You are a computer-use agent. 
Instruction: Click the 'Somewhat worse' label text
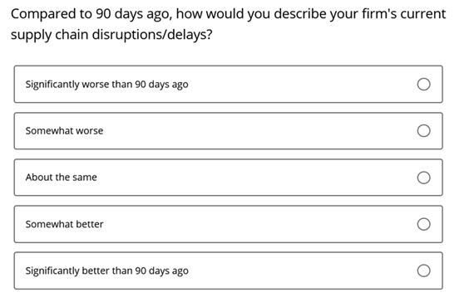click(x=64, y=131)
